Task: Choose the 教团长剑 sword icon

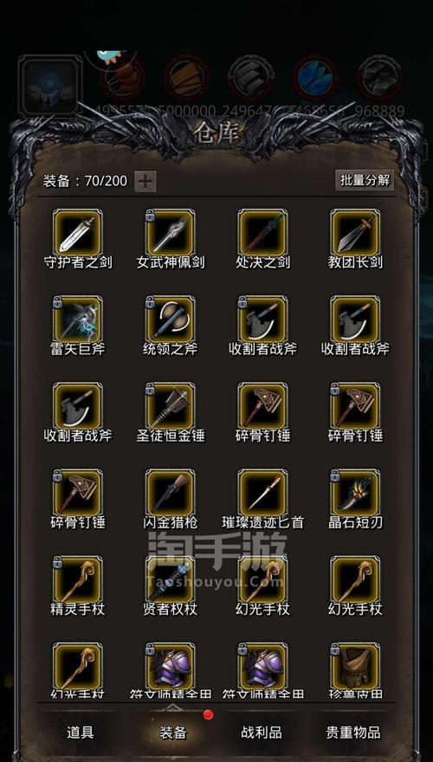Action: (x=355, y=234)
